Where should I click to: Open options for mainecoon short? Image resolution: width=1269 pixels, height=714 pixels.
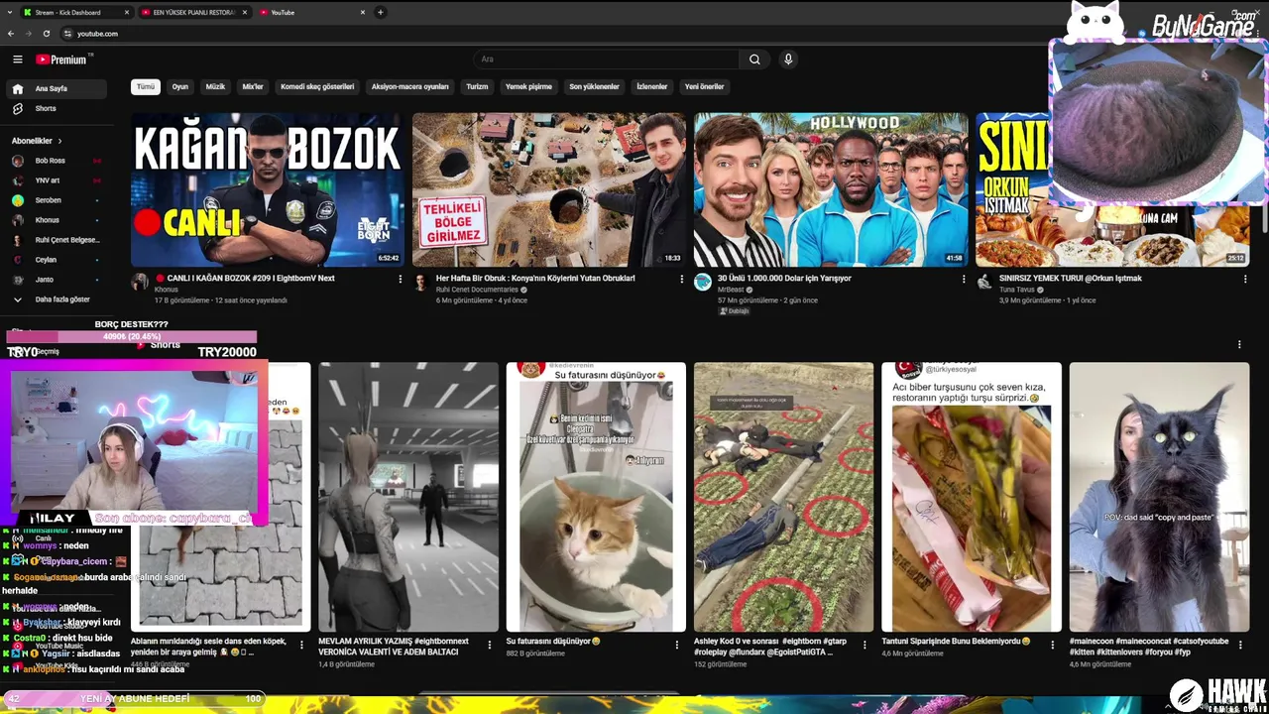click(1241, 645)
